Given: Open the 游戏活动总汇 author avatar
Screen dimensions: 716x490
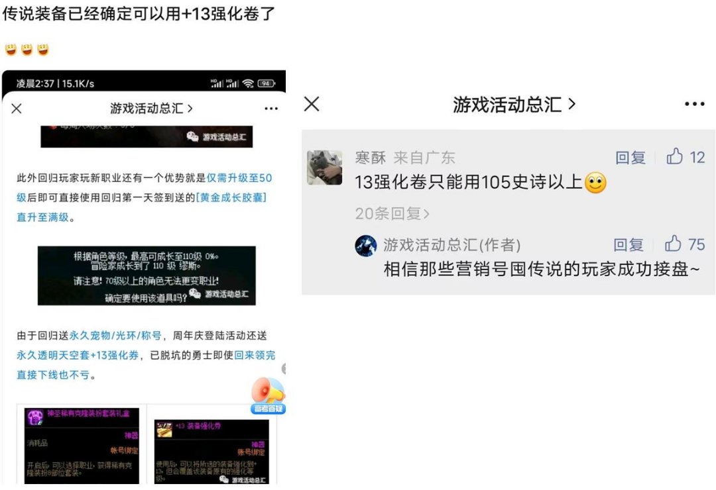Looking at the screenshot, I should [366, 246].
